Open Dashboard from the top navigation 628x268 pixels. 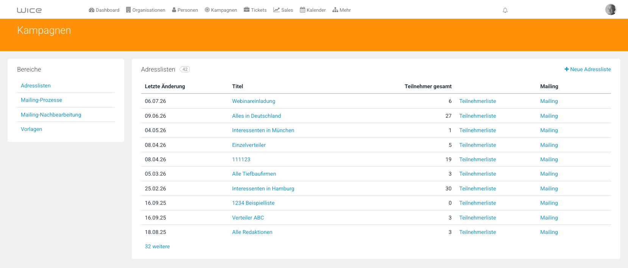coord(104,10)
